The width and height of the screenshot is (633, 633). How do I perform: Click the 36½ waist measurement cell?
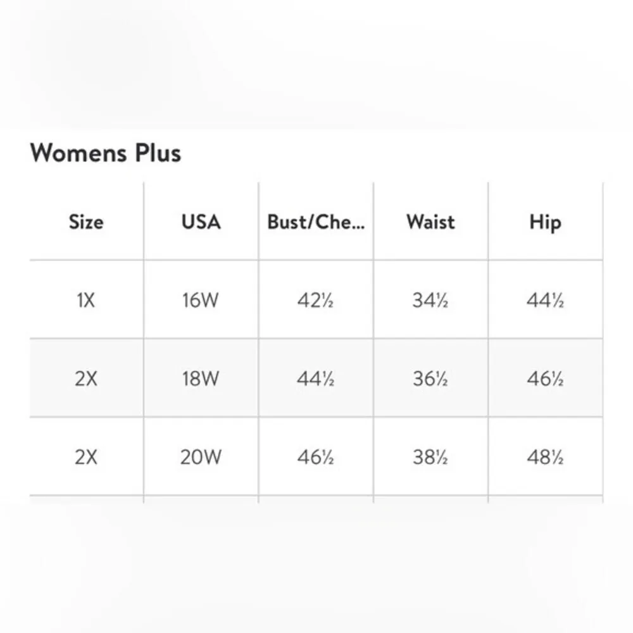click(430, 379)
